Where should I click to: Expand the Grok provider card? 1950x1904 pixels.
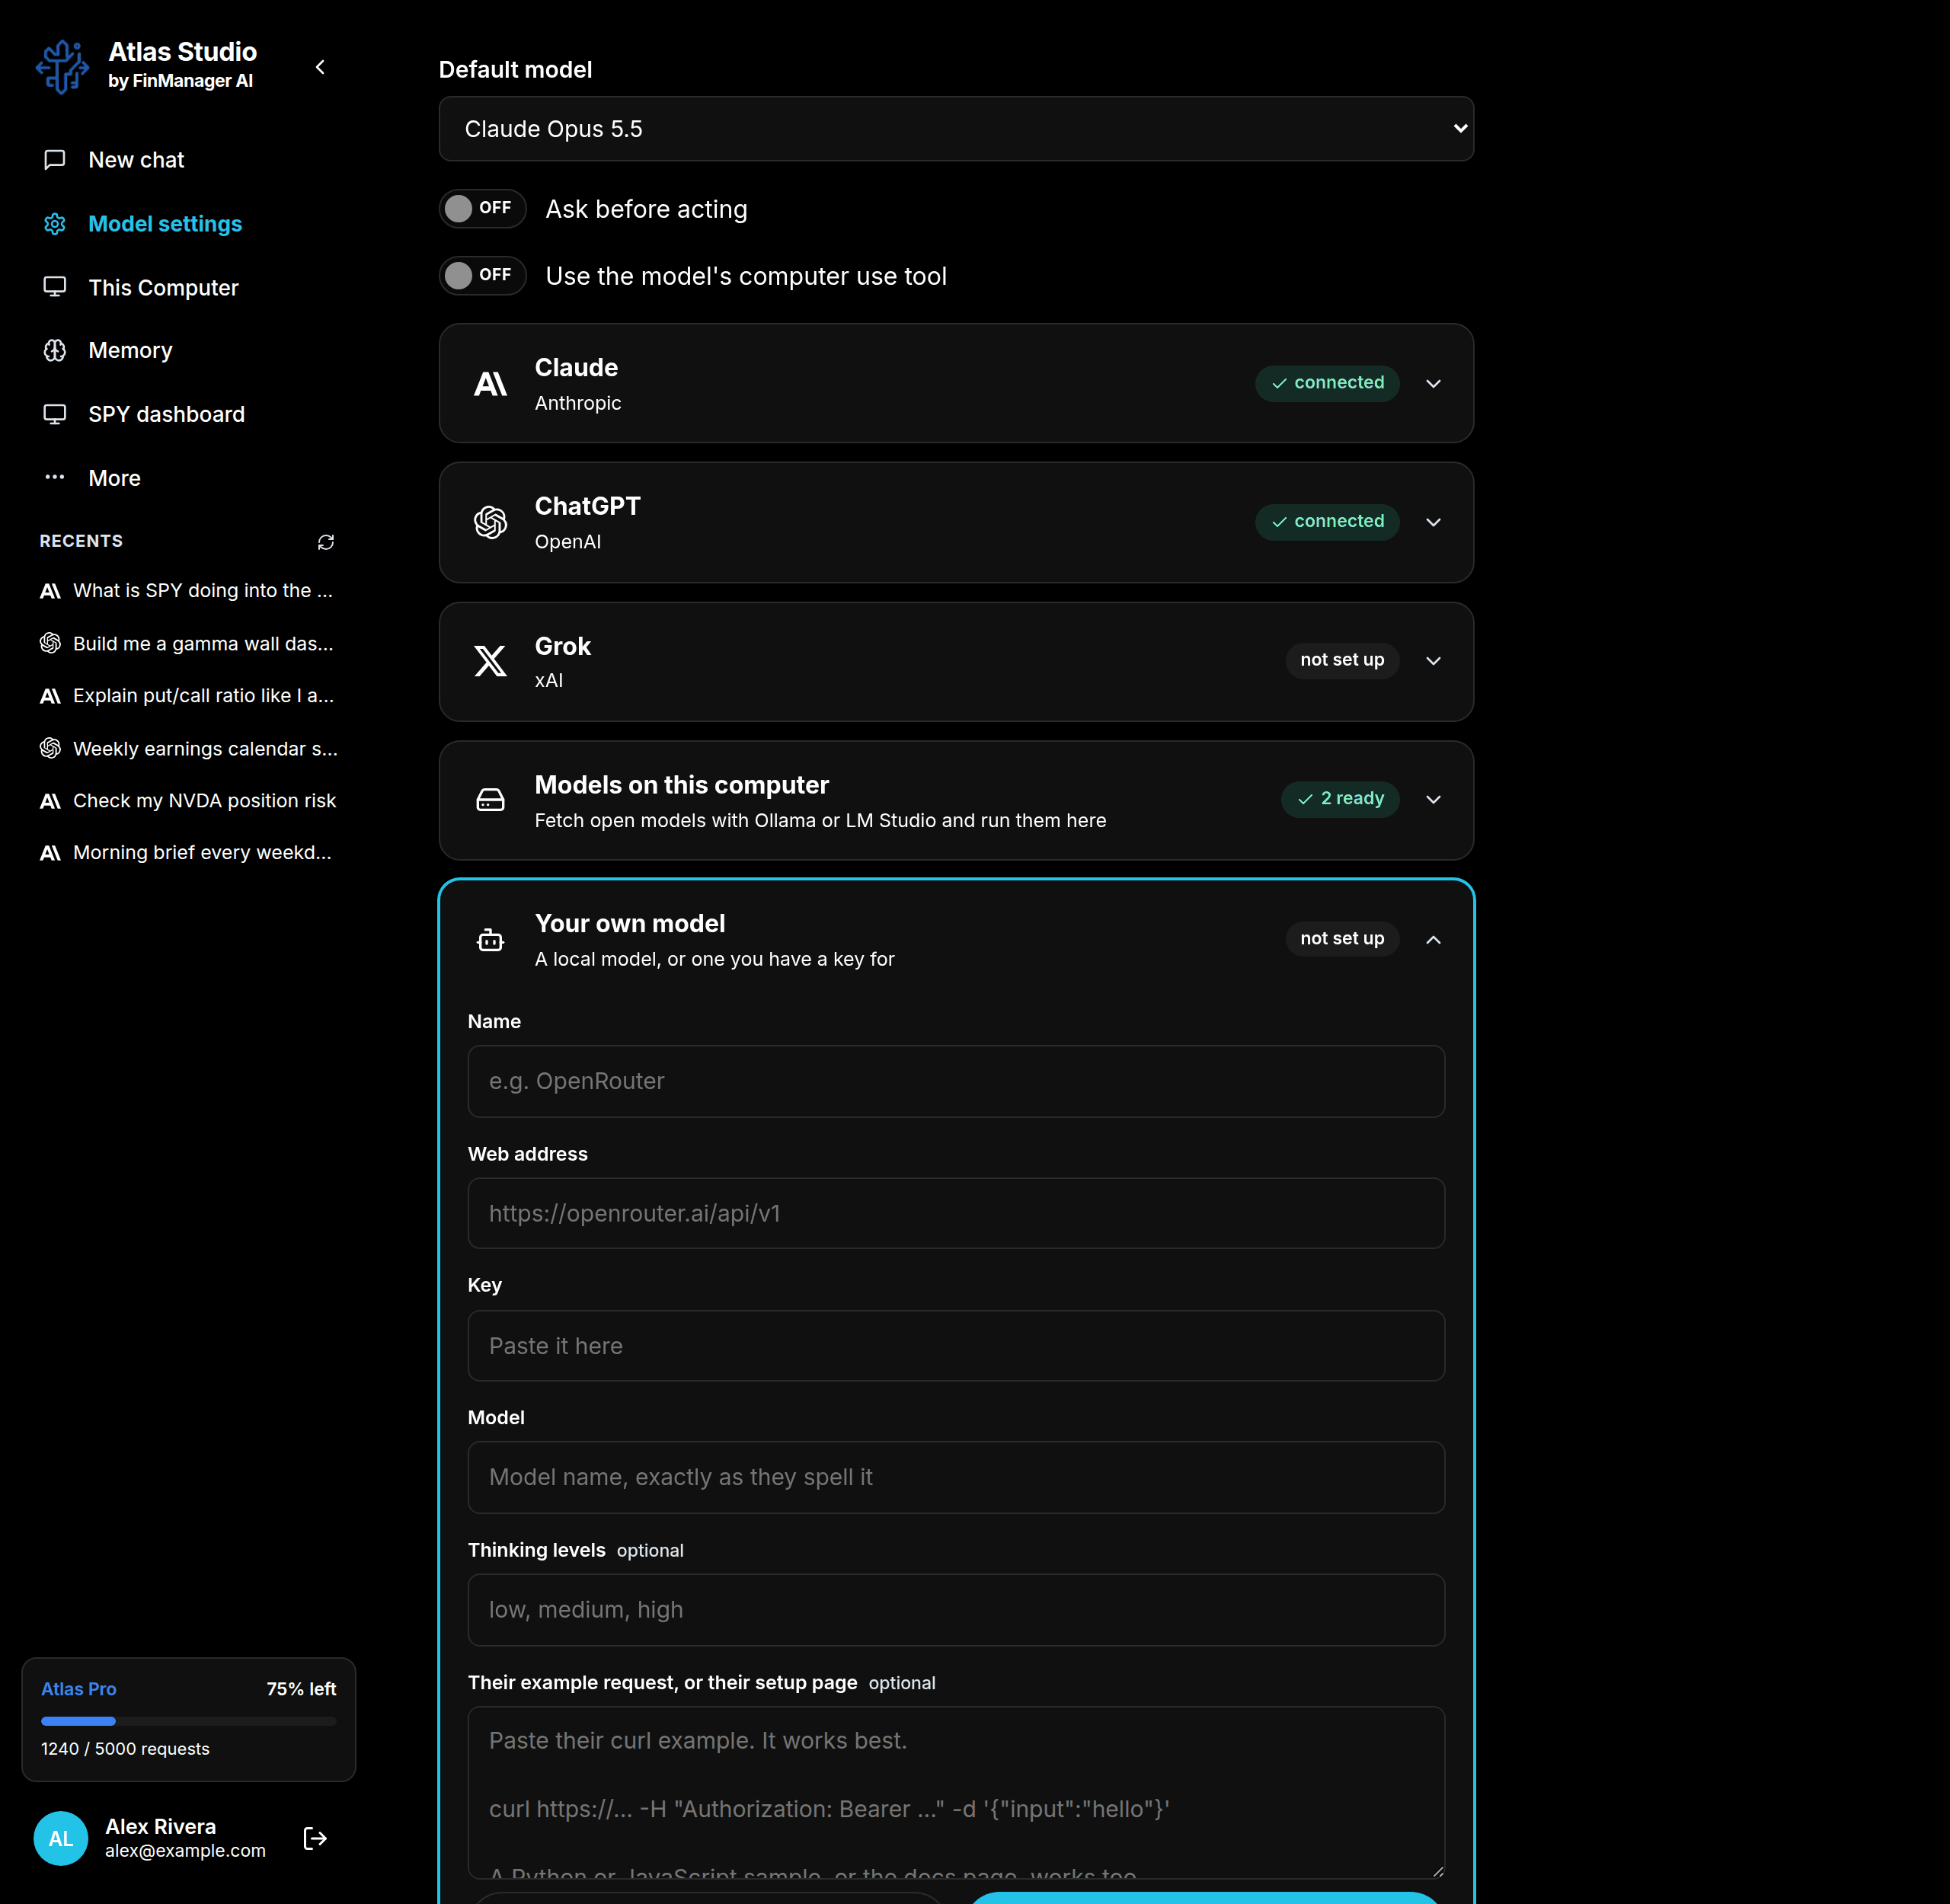click(1433, 661)
